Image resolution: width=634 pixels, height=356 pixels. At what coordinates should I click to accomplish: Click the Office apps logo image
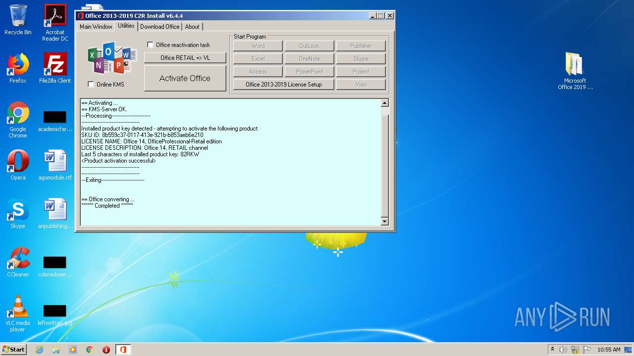[112, 58]
